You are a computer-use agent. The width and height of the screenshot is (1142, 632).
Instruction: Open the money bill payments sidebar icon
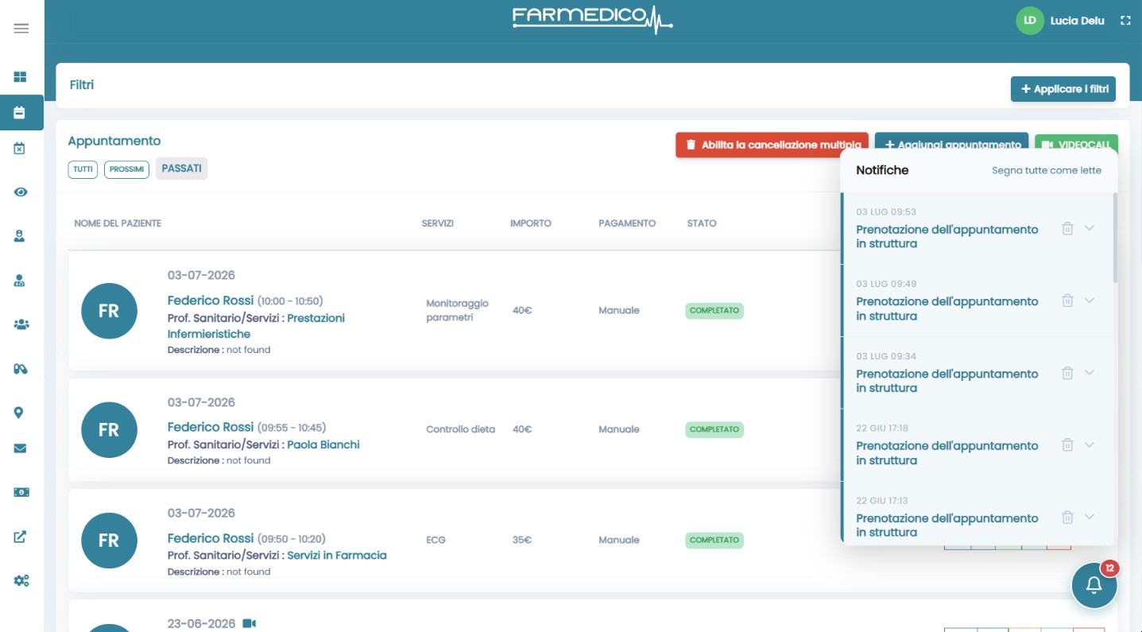[x=21, y=492]
